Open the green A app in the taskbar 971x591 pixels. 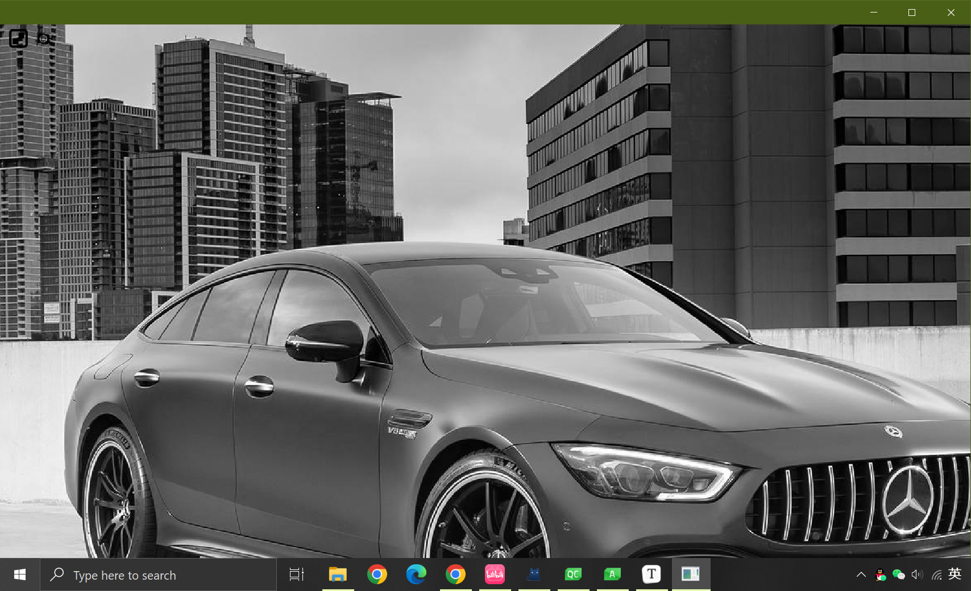point(612,575)
